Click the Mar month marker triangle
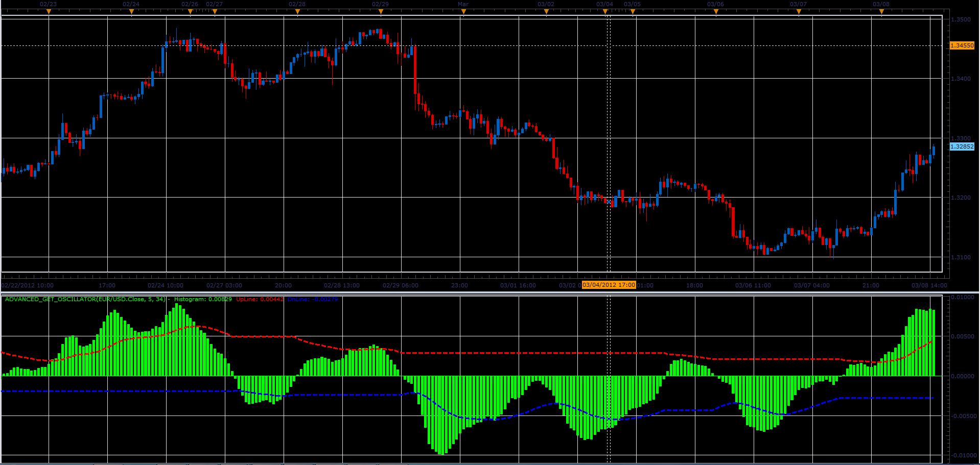The image size is (980, 465). point(463,11)
